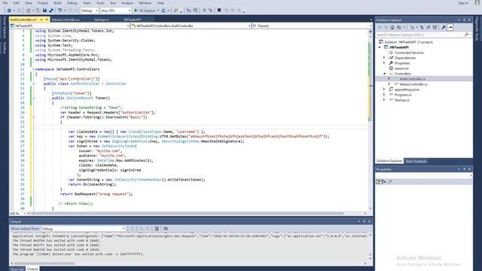
Task: Expand the Properties node in Solution Explorer
Action: [384, 63]
